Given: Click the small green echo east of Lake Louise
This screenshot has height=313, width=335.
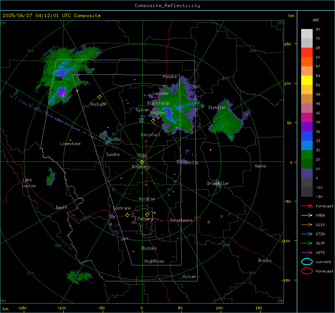Looking at the screenshot, I should pyautogui.click(x=50, y=177).
